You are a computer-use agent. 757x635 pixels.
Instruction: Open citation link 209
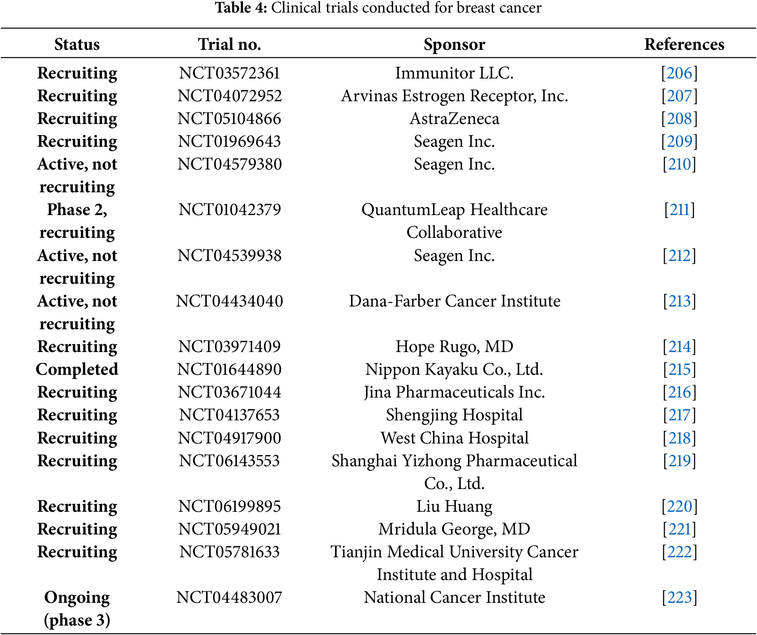[x=679, y=142]
